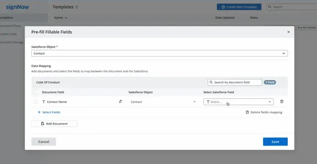
Task: Click the text field icon beside Contact Name
Action: click(x=44, y=102)
